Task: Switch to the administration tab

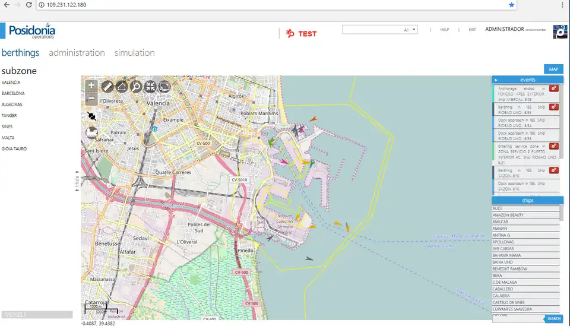Action: pos(77,53)
